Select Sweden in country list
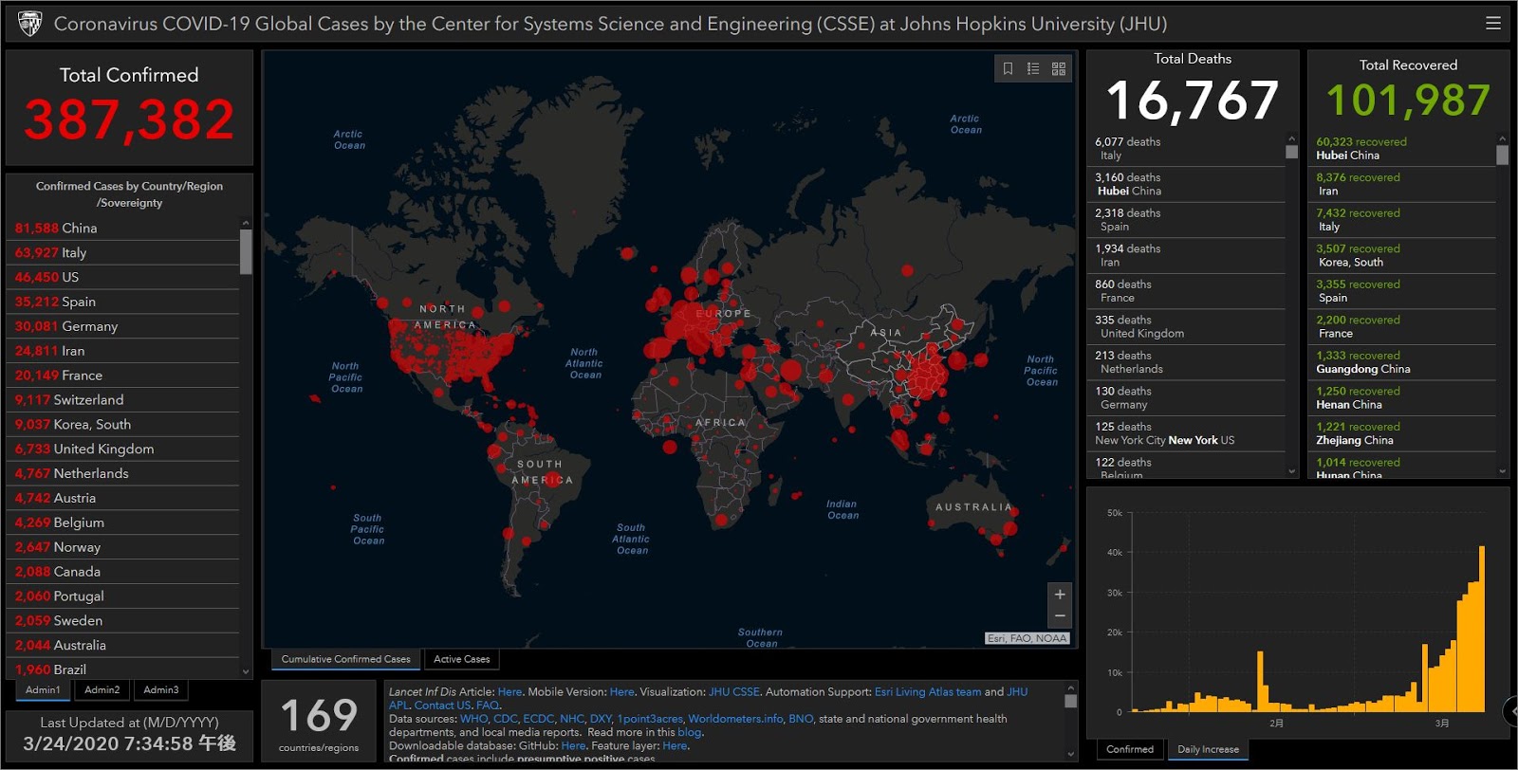Screen dimensions: 1518x770 click(x=123, y=621)
